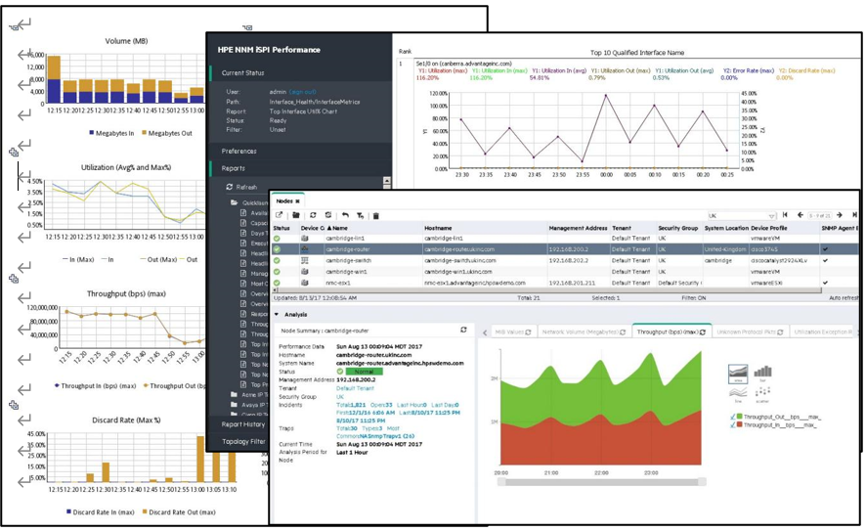Click refresh icon on Network Volume tab
Image resolution: width=866 pixels, height=531 pixels.
[623, 332]
